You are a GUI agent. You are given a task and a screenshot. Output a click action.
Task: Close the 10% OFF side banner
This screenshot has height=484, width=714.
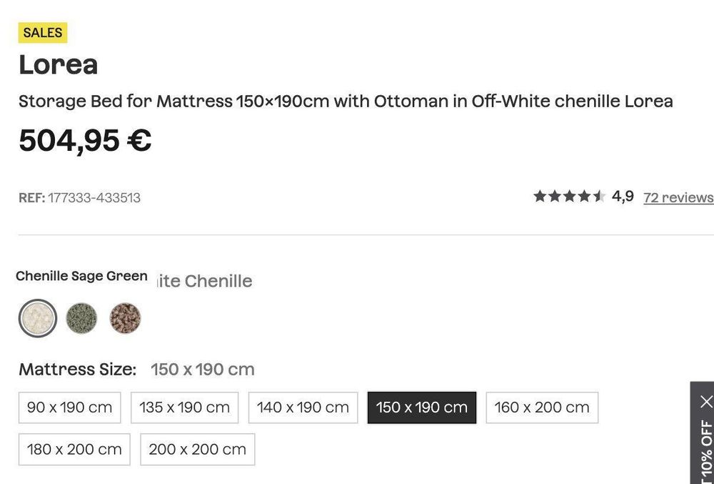[x=706, y=402]
